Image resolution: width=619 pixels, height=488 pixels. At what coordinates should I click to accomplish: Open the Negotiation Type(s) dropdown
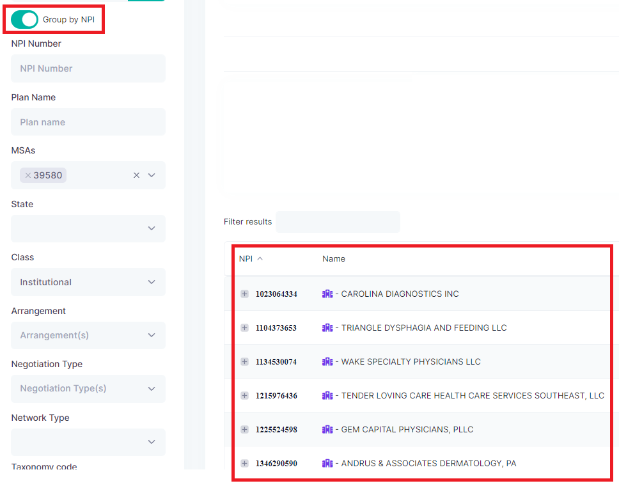tap(88, 388)
